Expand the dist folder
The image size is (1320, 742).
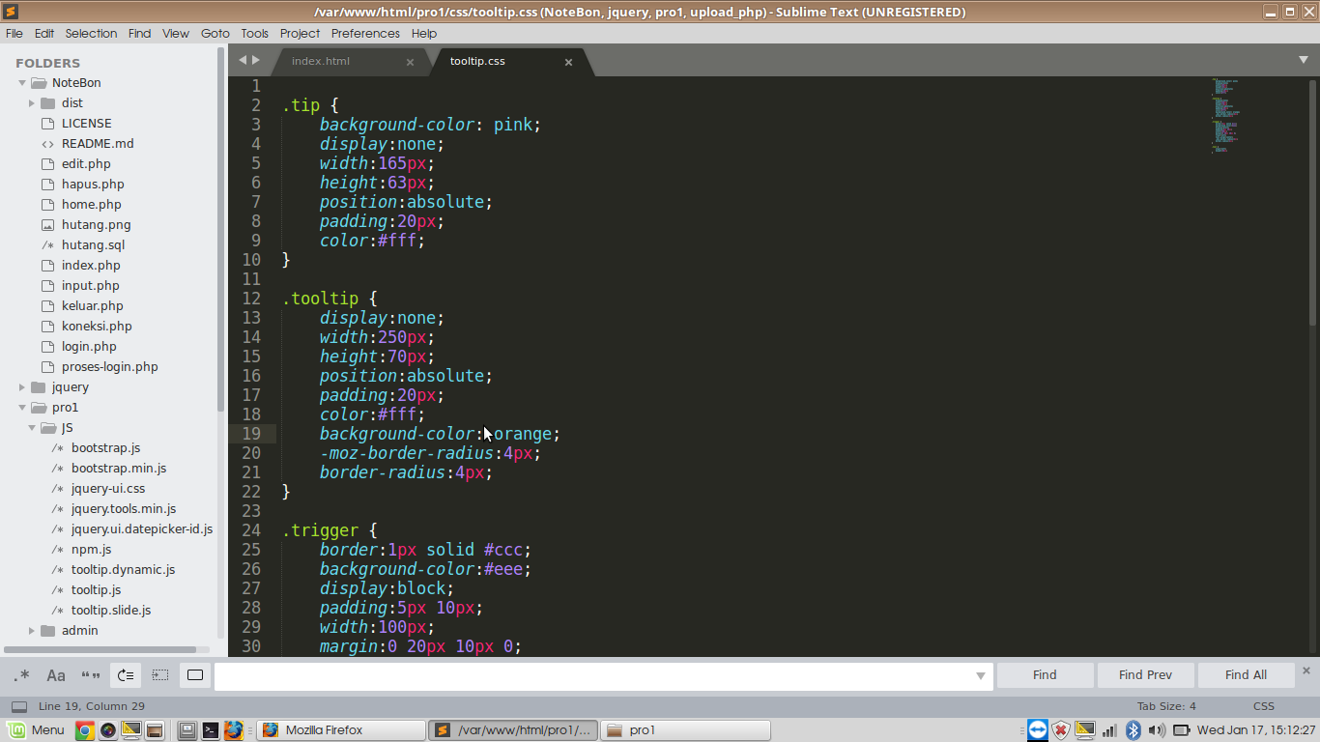(32, 103)
